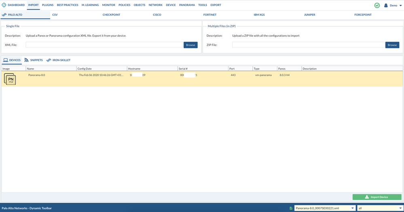Sort by the Name column header
404x212 pixels.
click(x=51, y=69)
